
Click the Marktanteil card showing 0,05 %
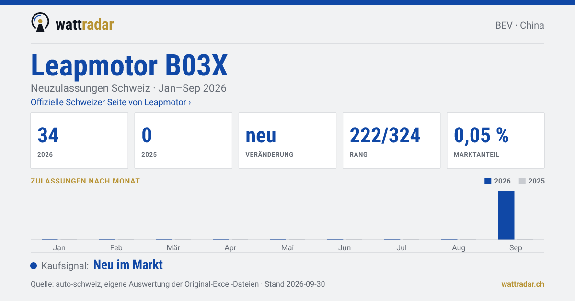pyautogui.click(x=495, y=140)
